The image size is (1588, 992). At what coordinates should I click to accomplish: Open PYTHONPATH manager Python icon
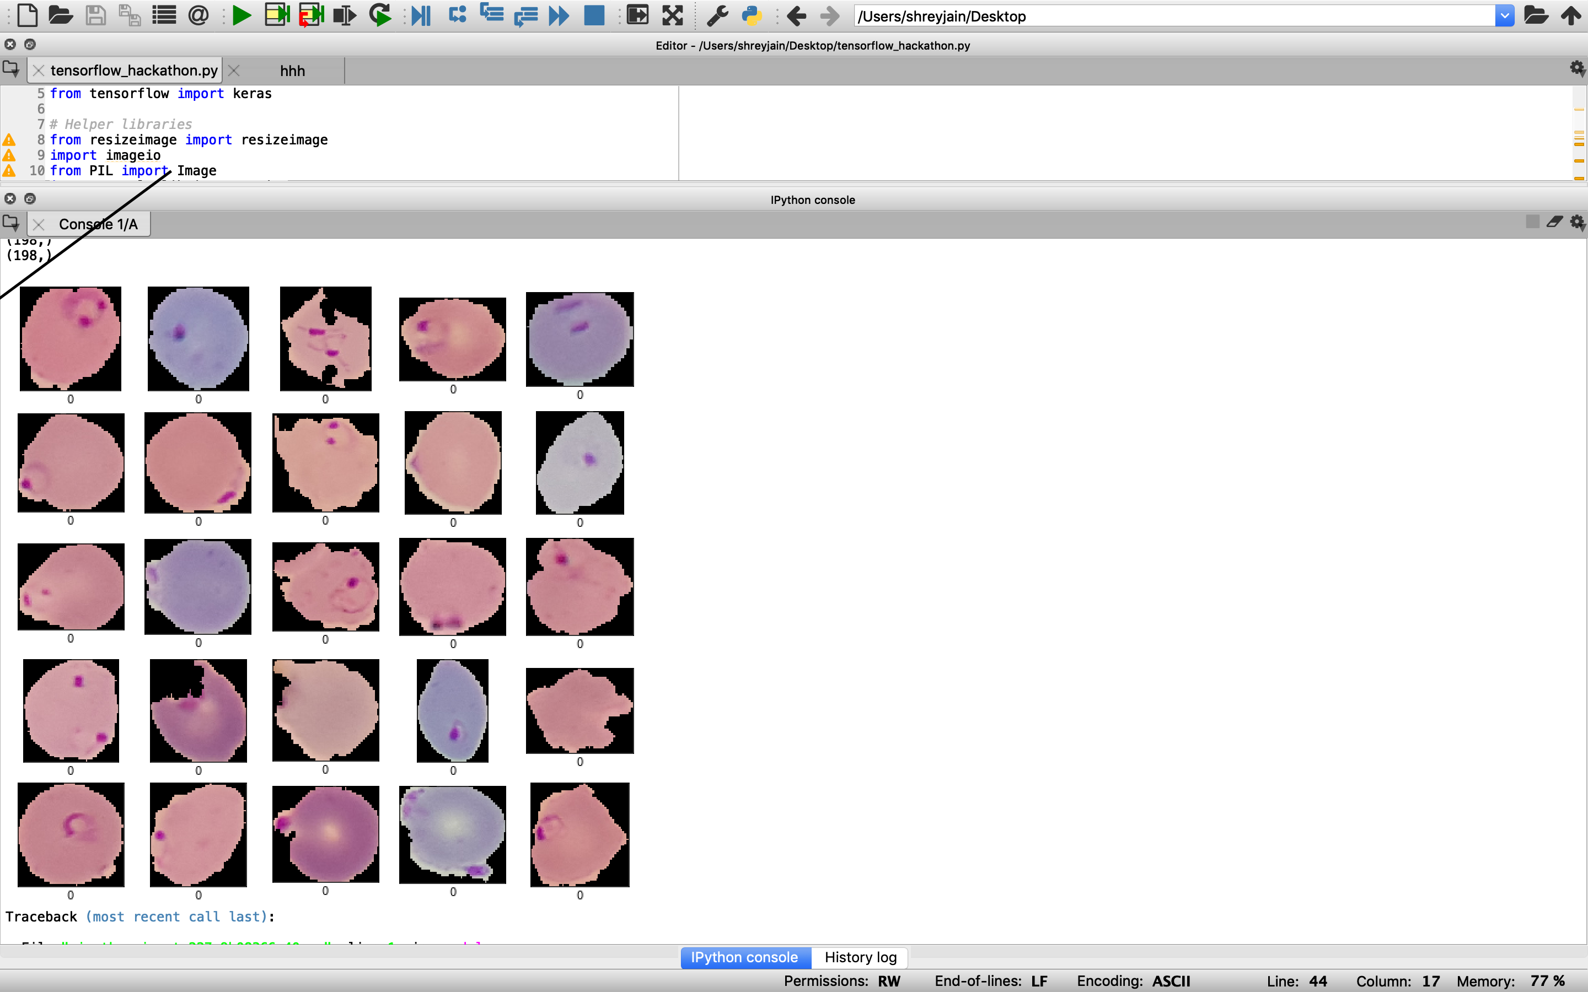pos(752,16)
